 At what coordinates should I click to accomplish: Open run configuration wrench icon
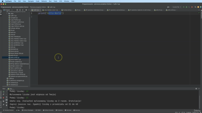(x=3, y=94)
